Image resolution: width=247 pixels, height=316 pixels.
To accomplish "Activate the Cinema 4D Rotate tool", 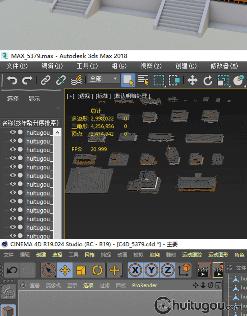I will [x=97, y=271].
